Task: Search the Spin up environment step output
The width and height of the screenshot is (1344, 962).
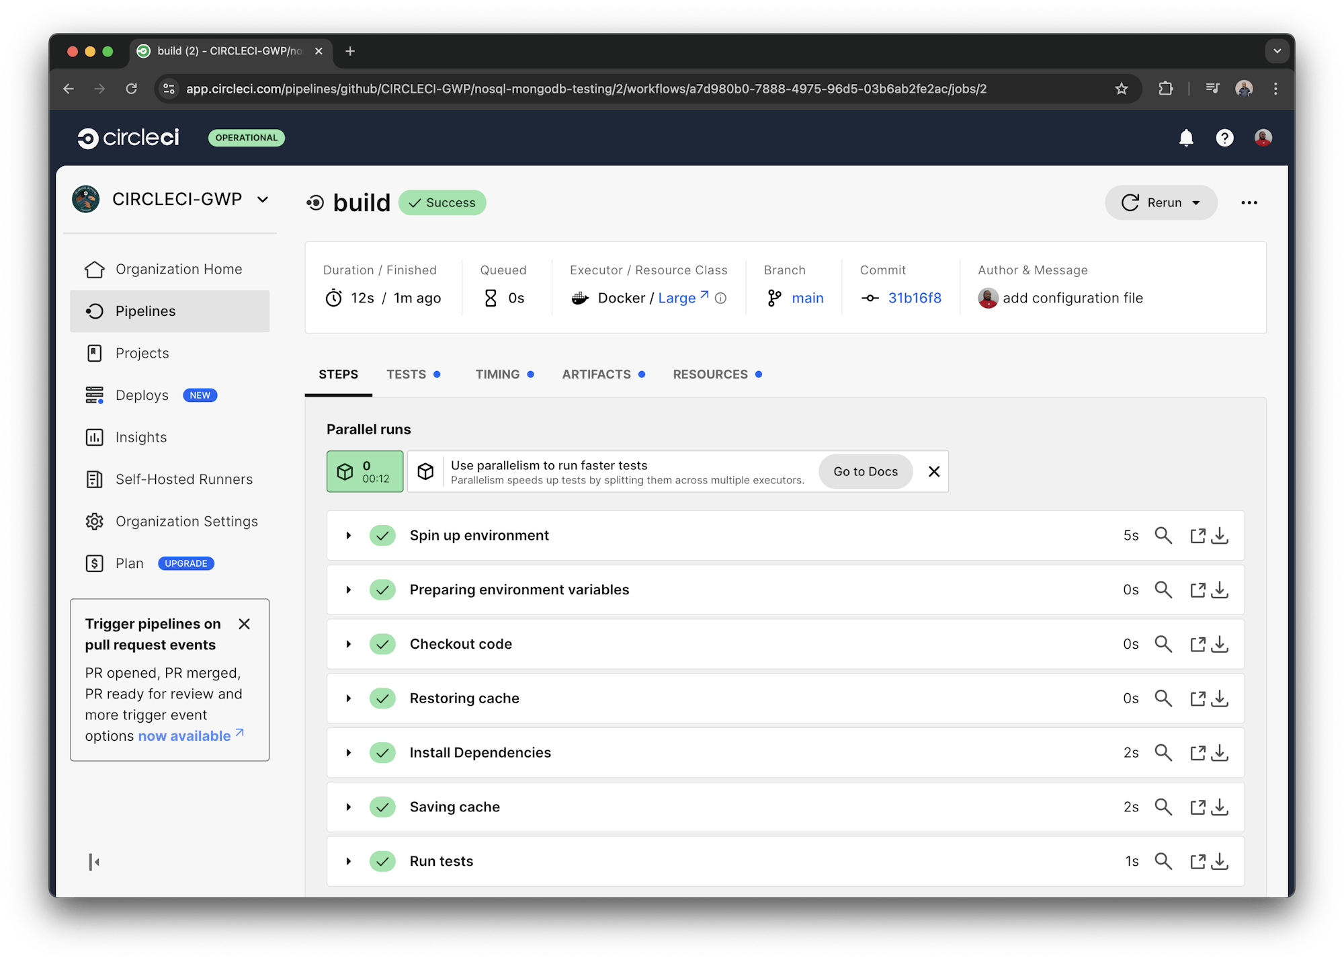Action: click(x=1163, y=535)
